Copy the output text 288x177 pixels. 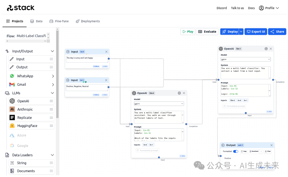click(x=244, y=151)
